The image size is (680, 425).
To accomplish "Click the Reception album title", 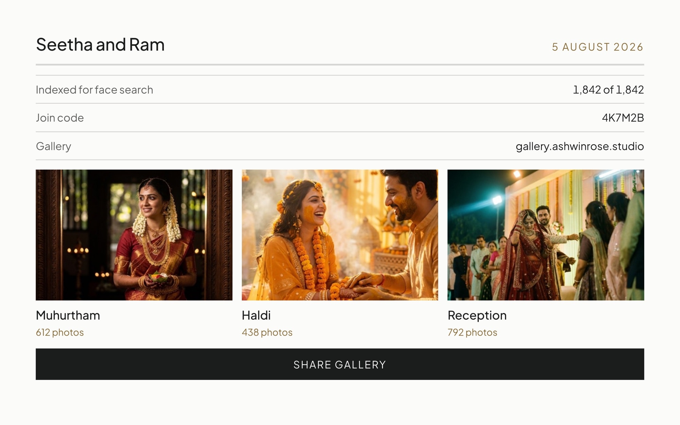I will click(477, 316).
